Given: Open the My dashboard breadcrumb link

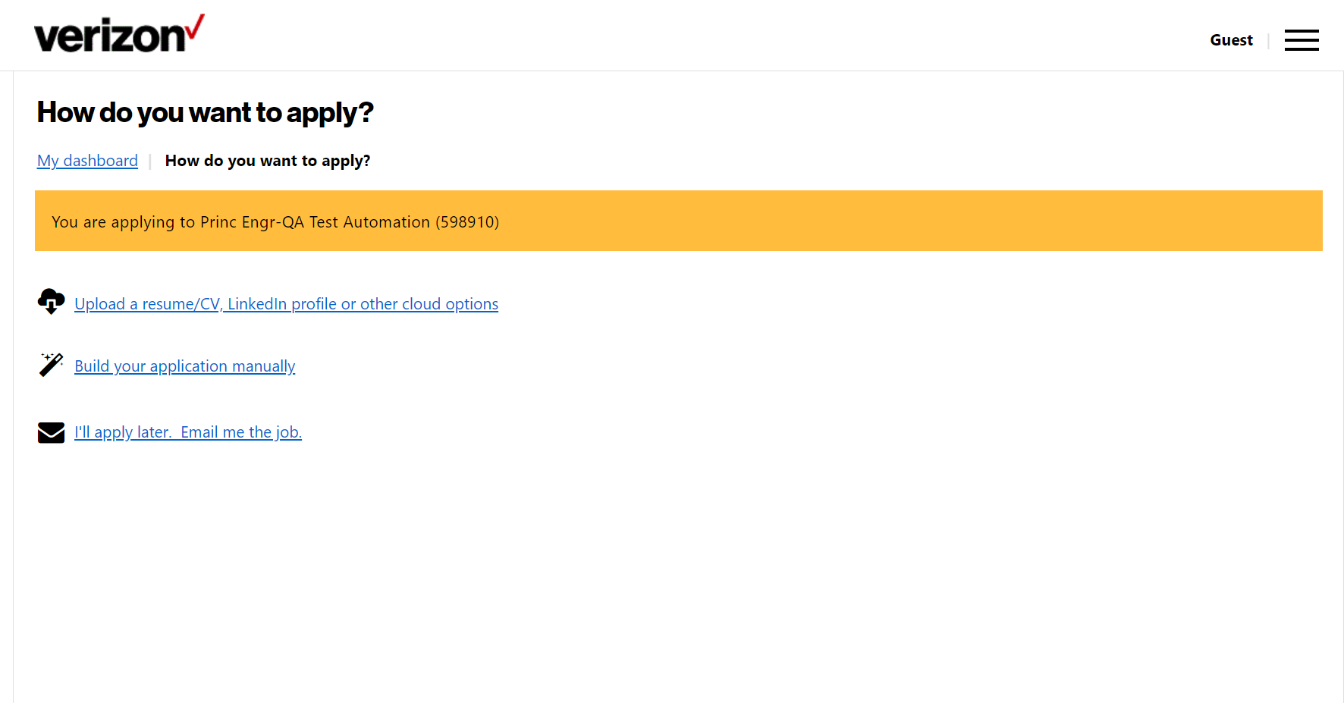Looking at the screenshot, I should [x=87, y=161].
